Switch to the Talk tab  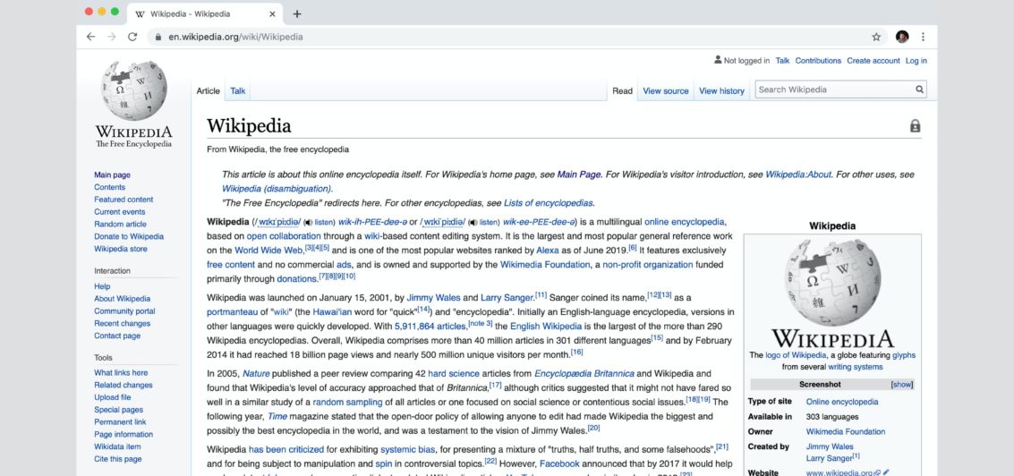click(238, 90)
